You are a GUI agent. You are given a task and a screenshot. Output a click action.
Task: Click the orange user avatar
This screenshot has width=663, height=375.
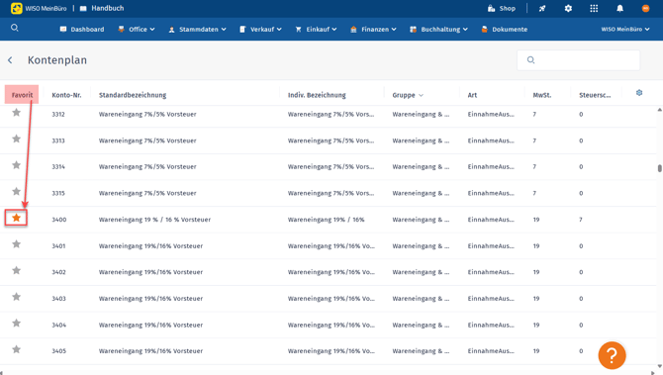pos(645,9)
